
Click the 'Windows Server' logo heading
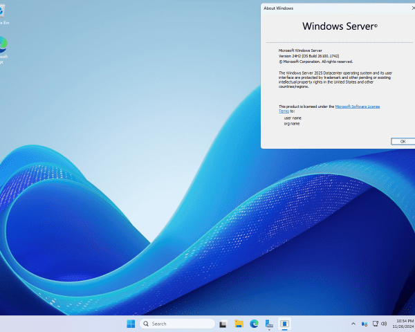tap(340, 26)
